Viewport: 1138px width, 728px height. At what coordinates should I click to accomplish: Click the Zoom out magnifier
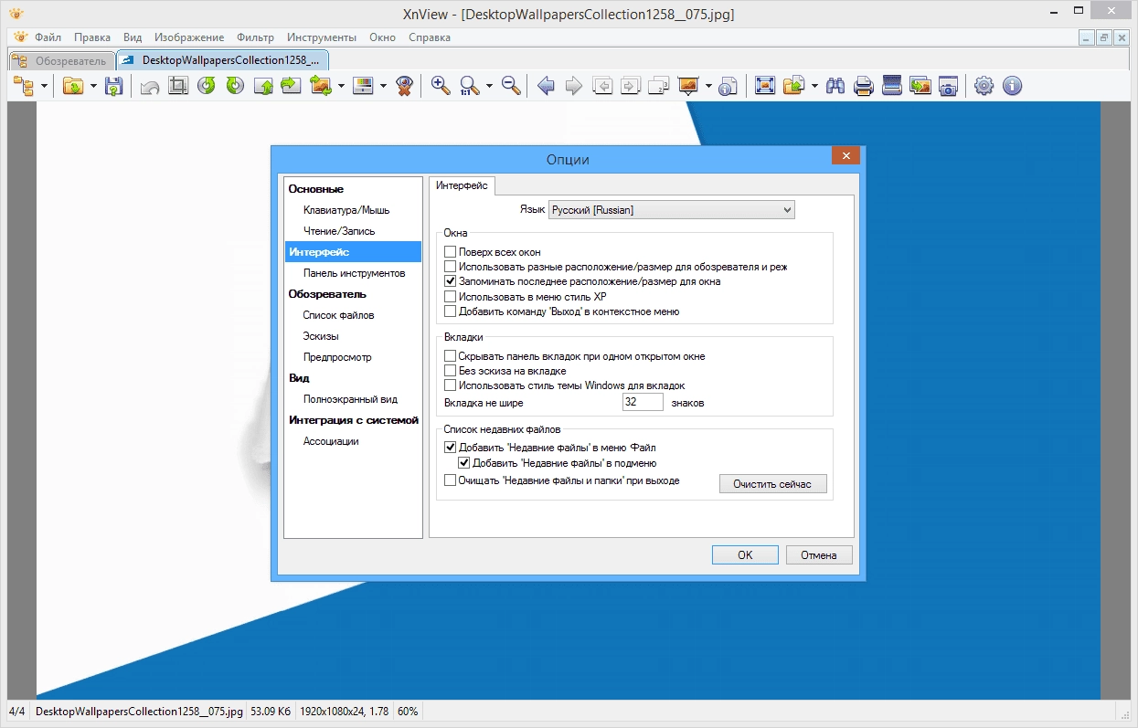point(511,86)
